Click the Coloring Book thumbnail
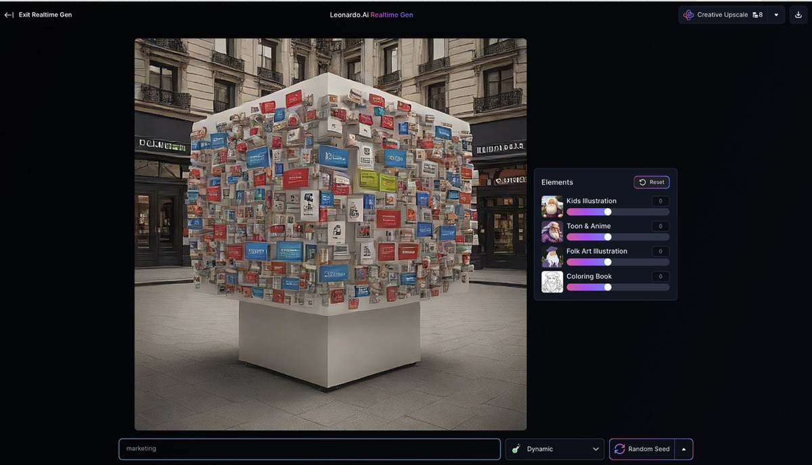The height and width of the screenshot is (465, 812). (x=552, y=282)
